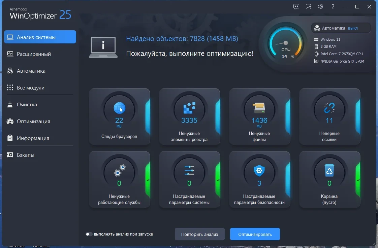Screen dimensions: 378x248
Task: Click the WinOptimizer 25 logo
Action: click(x=40, y=14)
